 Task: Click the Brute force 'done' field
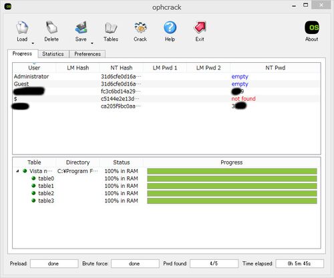tap(135, 263)
